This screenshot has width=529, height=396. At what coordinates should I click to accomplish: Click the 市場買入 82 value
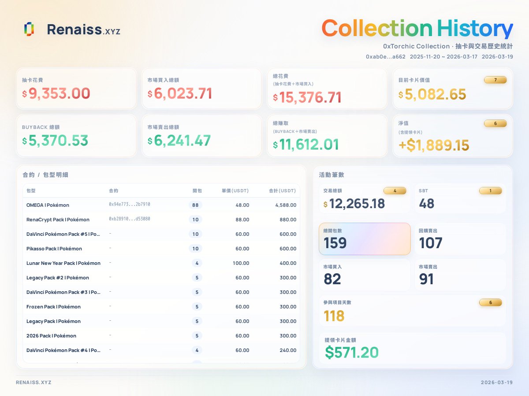click(x=332, y=279)
